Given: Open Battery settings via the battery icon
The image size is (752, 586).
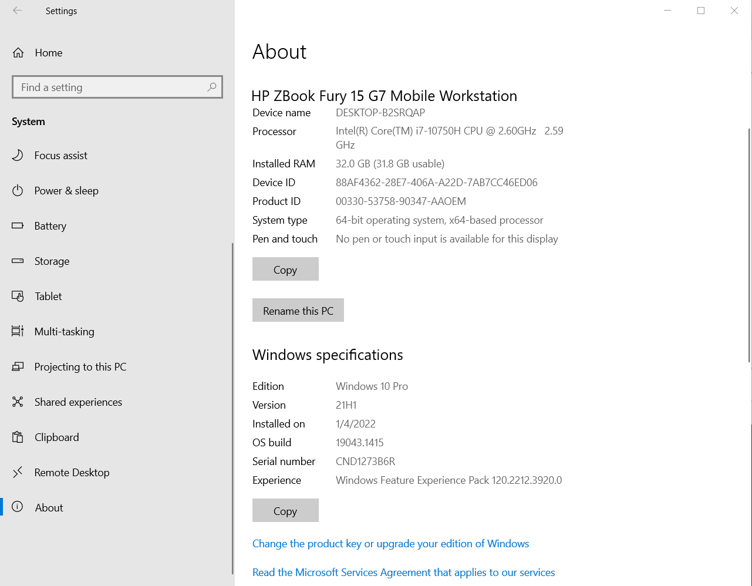Looking at the screenshot, I should tap(18, 225).
